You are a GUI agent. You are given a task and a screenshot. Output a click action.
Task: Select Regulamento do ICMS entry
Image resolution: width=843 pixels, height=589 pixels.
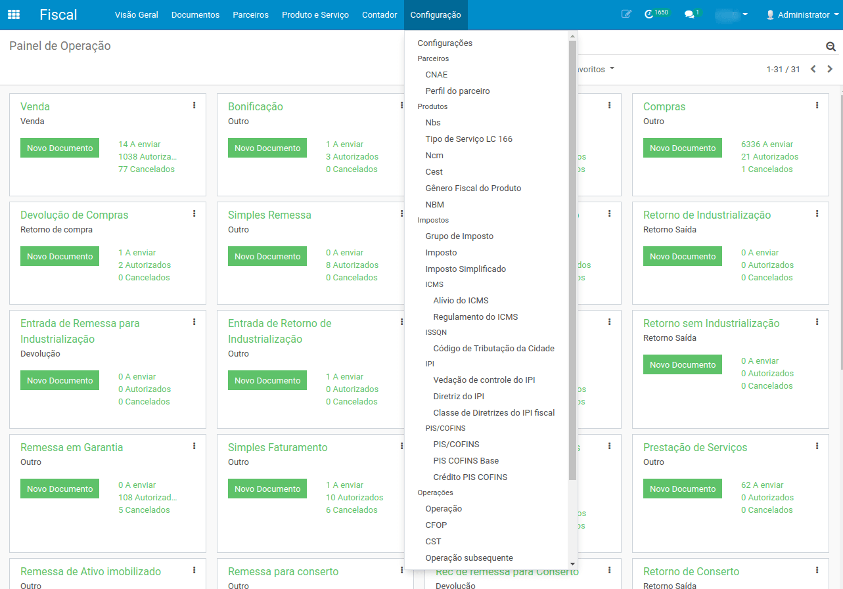tap(476, 317)
